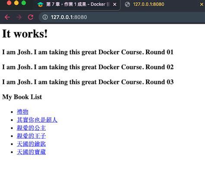
Task: Open the 親愛的公主 link
Action: point(31,128)
